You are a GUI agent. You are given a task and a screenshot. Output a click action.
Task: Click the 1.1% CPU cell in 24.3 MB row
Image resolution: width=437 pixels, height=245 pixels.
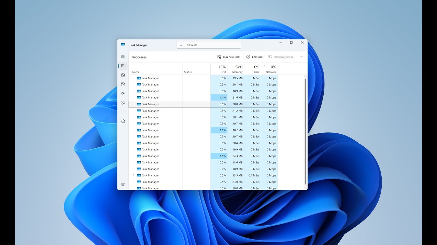point(219,156)
